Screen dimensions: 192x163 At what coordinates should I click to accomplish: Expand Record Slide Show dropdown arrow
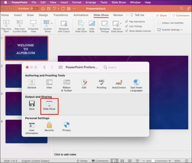pyautogui.click(x=121, y=23)
